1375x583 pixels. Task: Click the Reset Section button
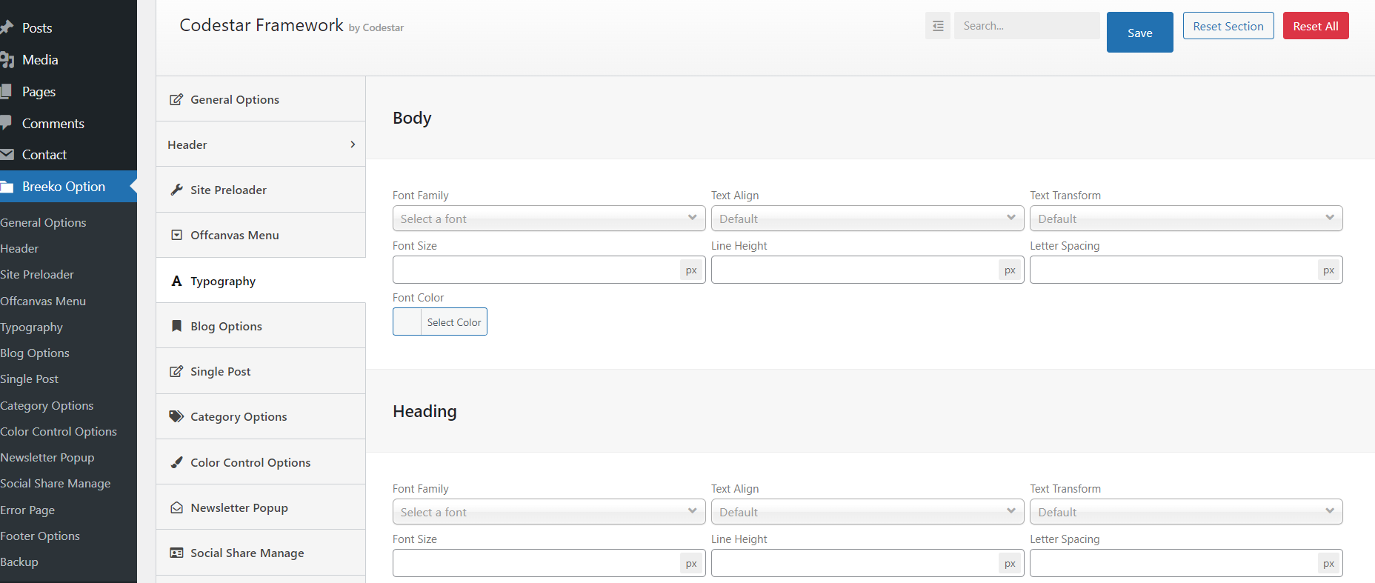pos(1228,26)
